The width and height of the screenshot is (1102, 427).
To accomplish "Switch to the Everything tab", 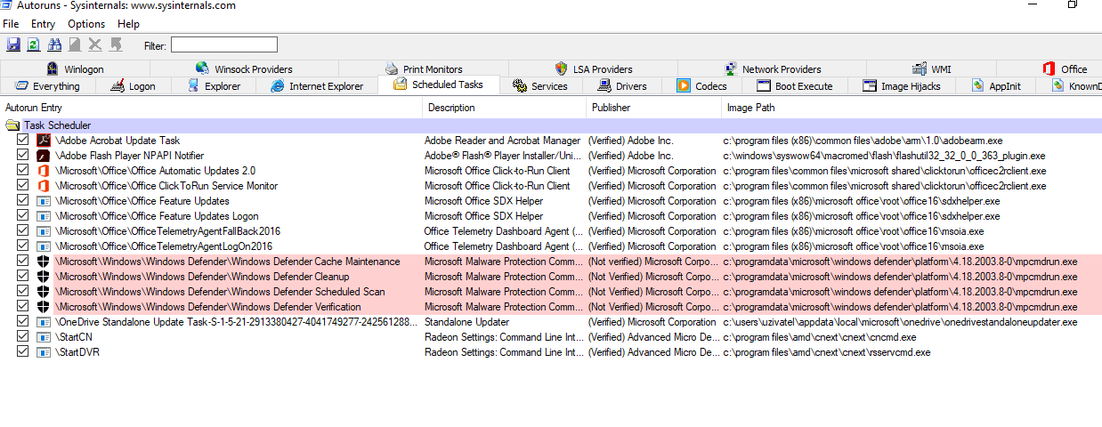I will 47,86.
